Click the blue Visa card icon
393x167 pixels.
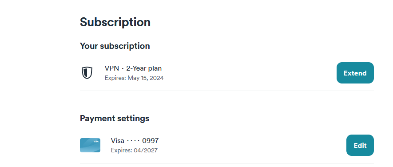pyautogui.click(x=90, y=145)
